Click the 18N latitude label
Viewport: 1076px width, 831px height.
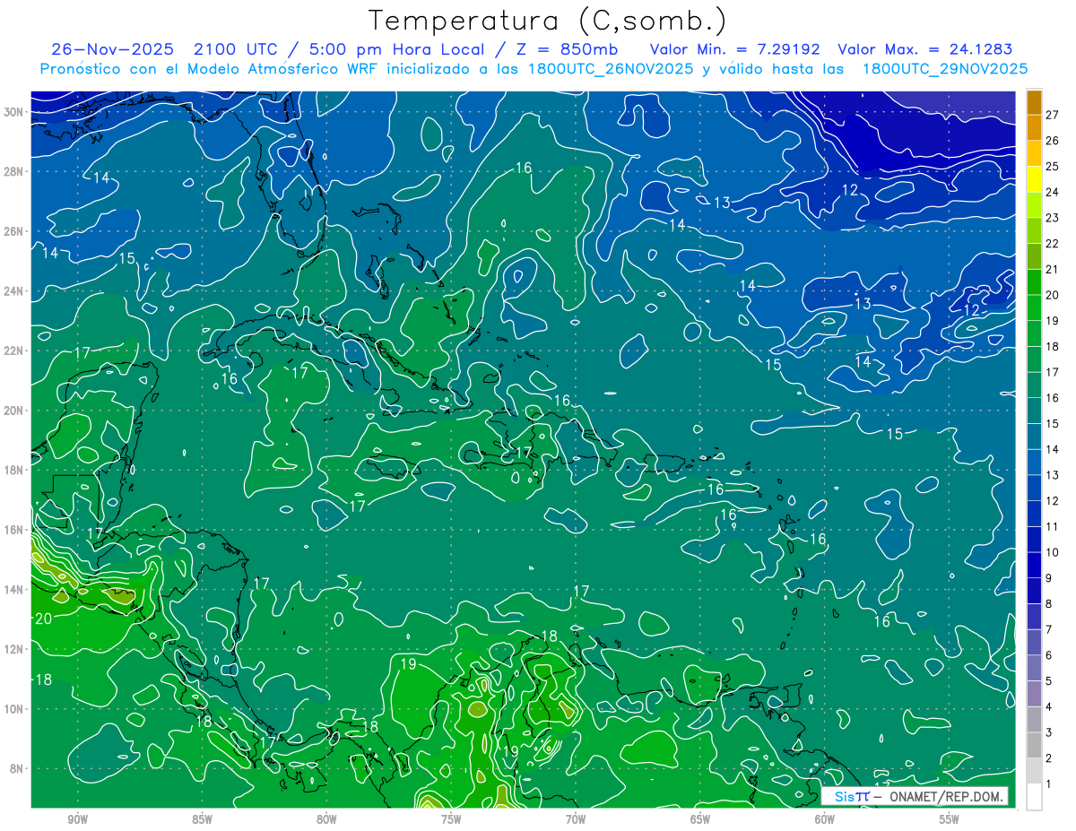14,470
